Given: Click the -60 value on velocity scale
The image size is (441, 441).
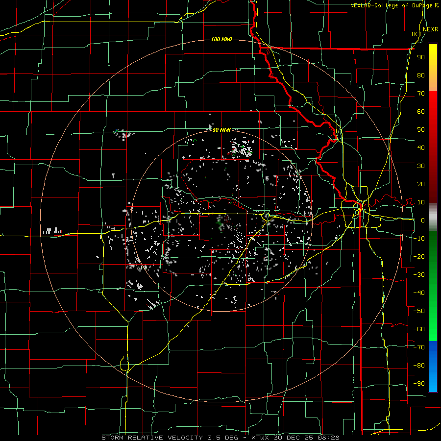Looking at the screenshot, I should click(x=419, y=329).
